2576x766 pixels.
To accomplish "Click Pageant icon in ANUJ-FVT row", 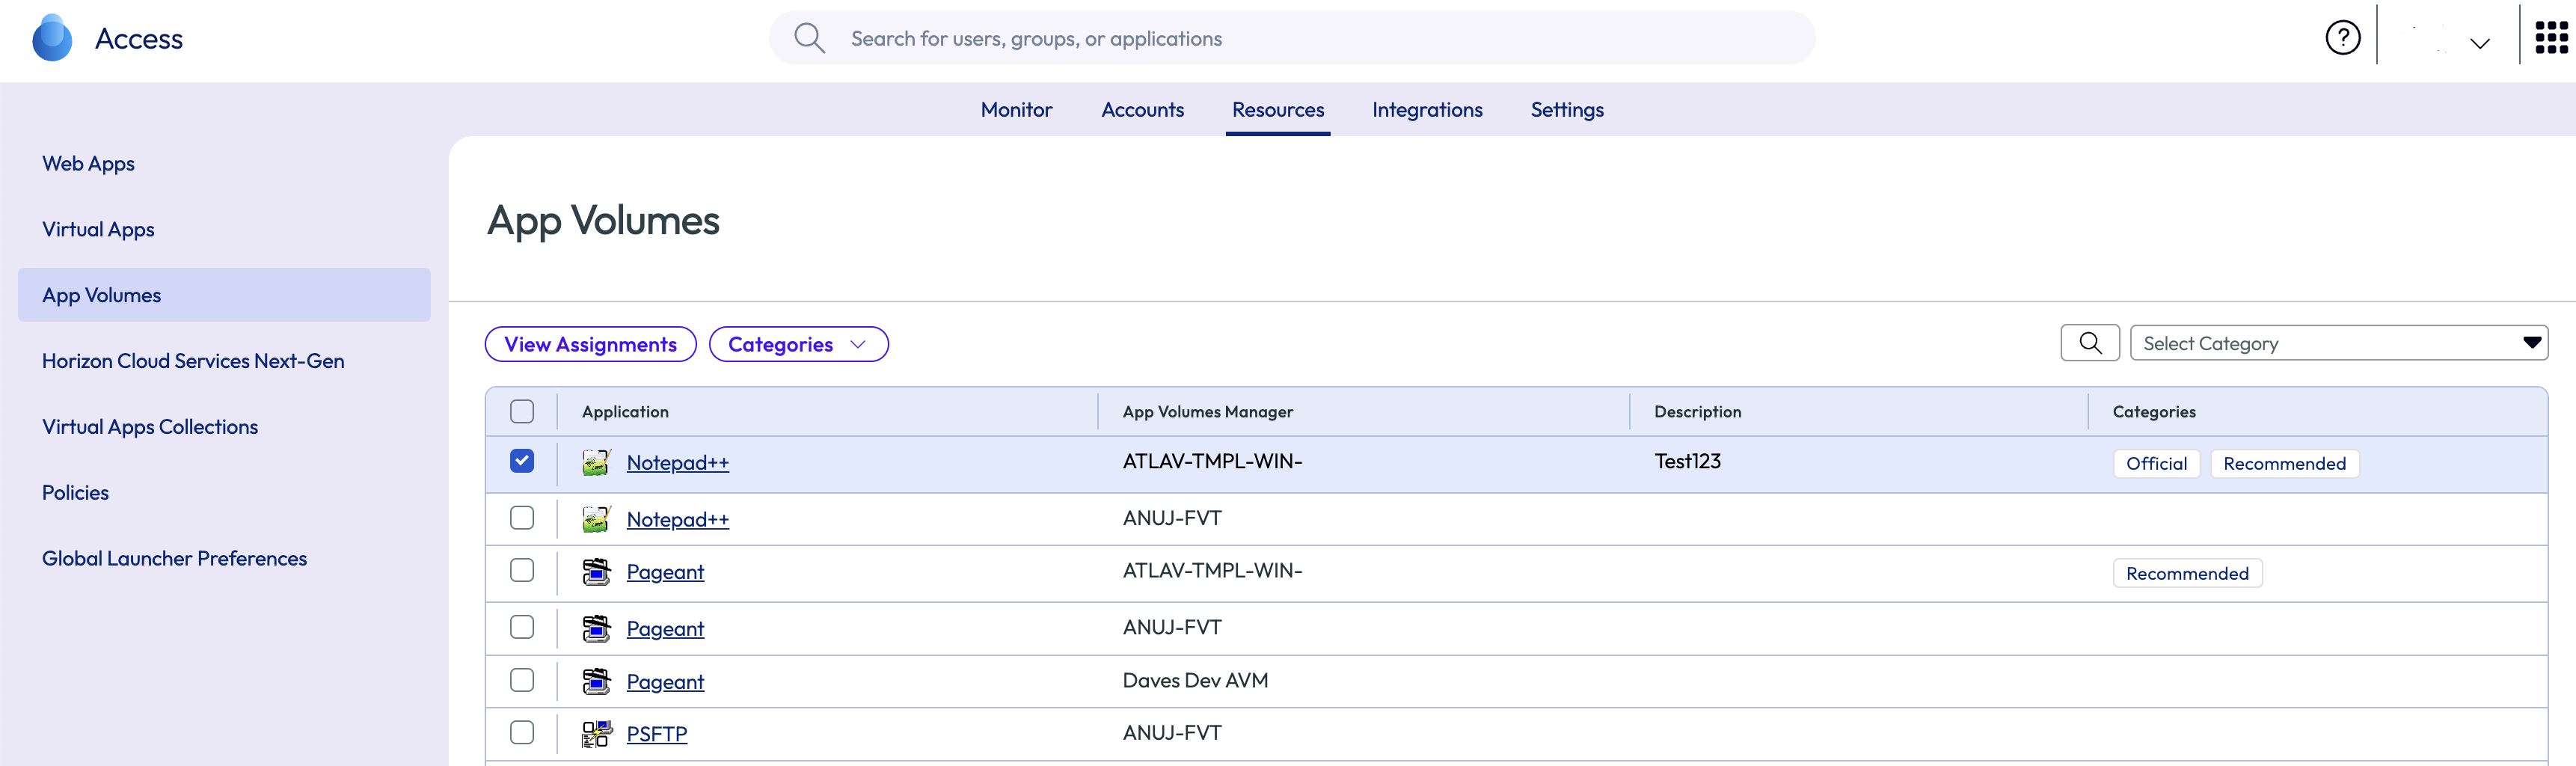I will pos(596,628).
